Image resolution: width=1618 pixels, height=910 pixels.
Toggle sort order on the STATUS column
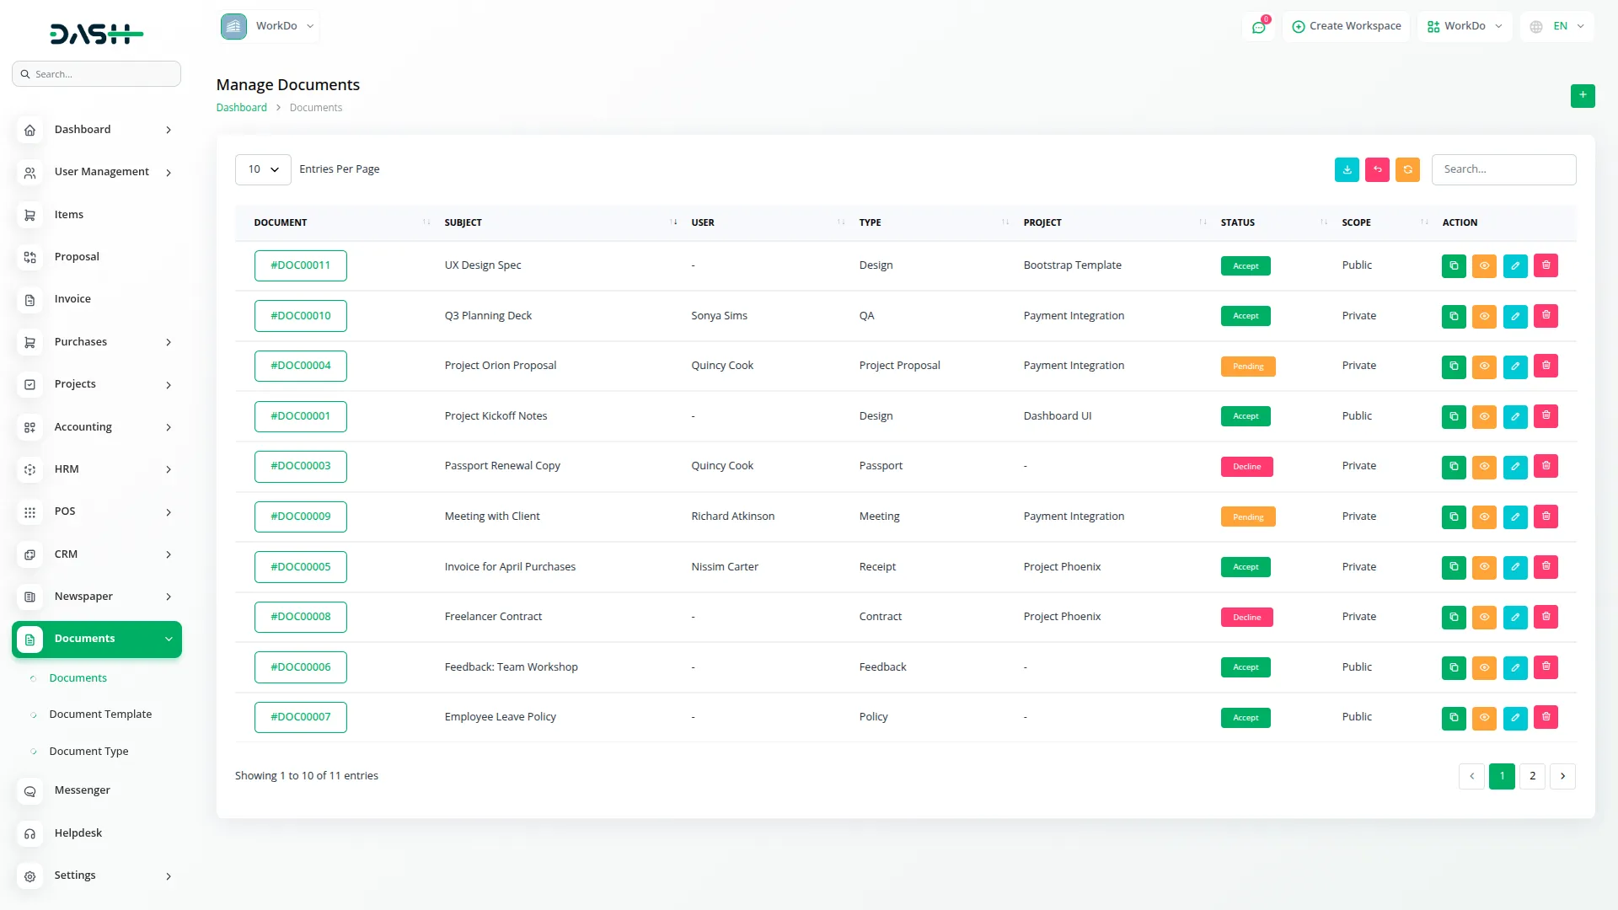pyautogui.click(x=1321, y=222)
